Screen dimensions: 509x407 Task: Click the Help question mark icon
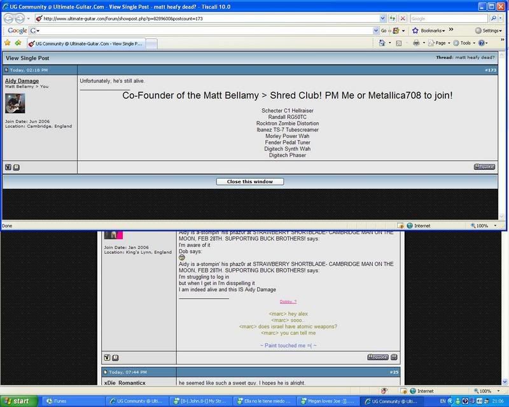tap(482, 43)
